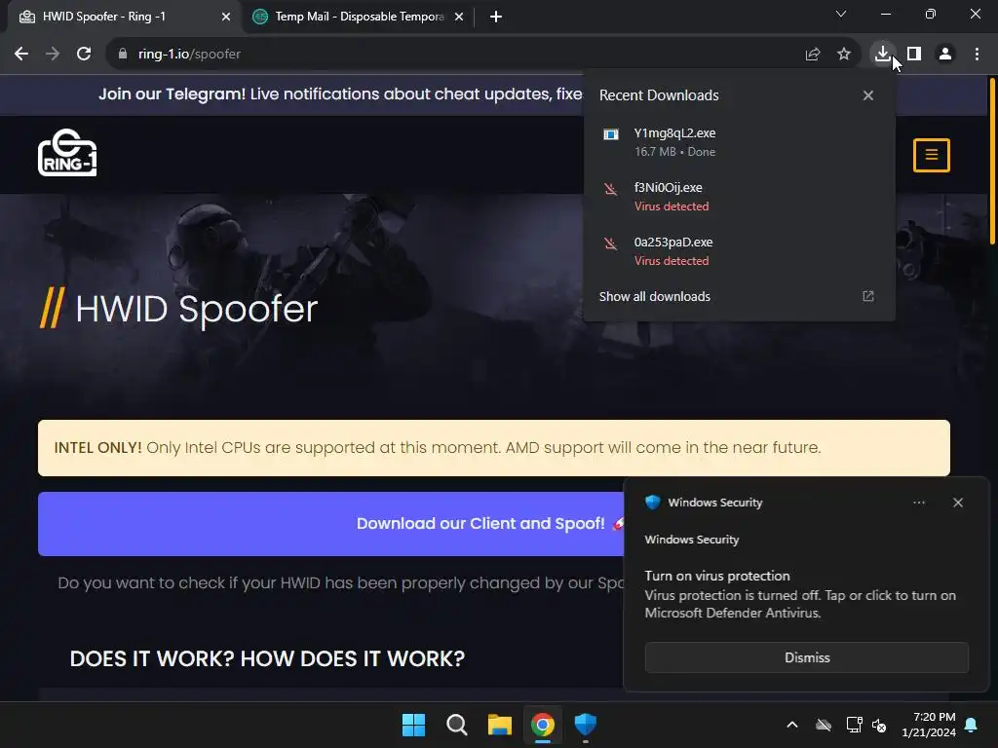Go back to the previous page
Image resolution: width=998 pixels, height=748 pixels.
point(21,55)
